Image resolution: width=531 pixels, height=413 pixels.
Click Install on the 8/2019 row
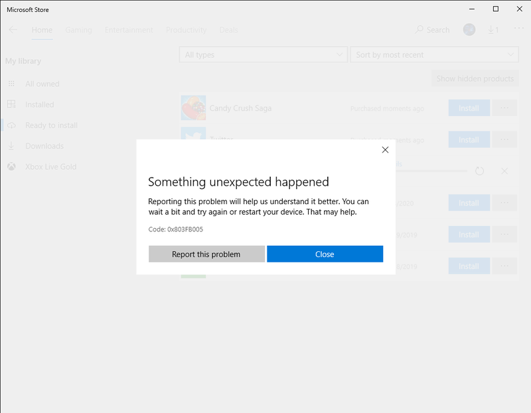pos(469,266)
